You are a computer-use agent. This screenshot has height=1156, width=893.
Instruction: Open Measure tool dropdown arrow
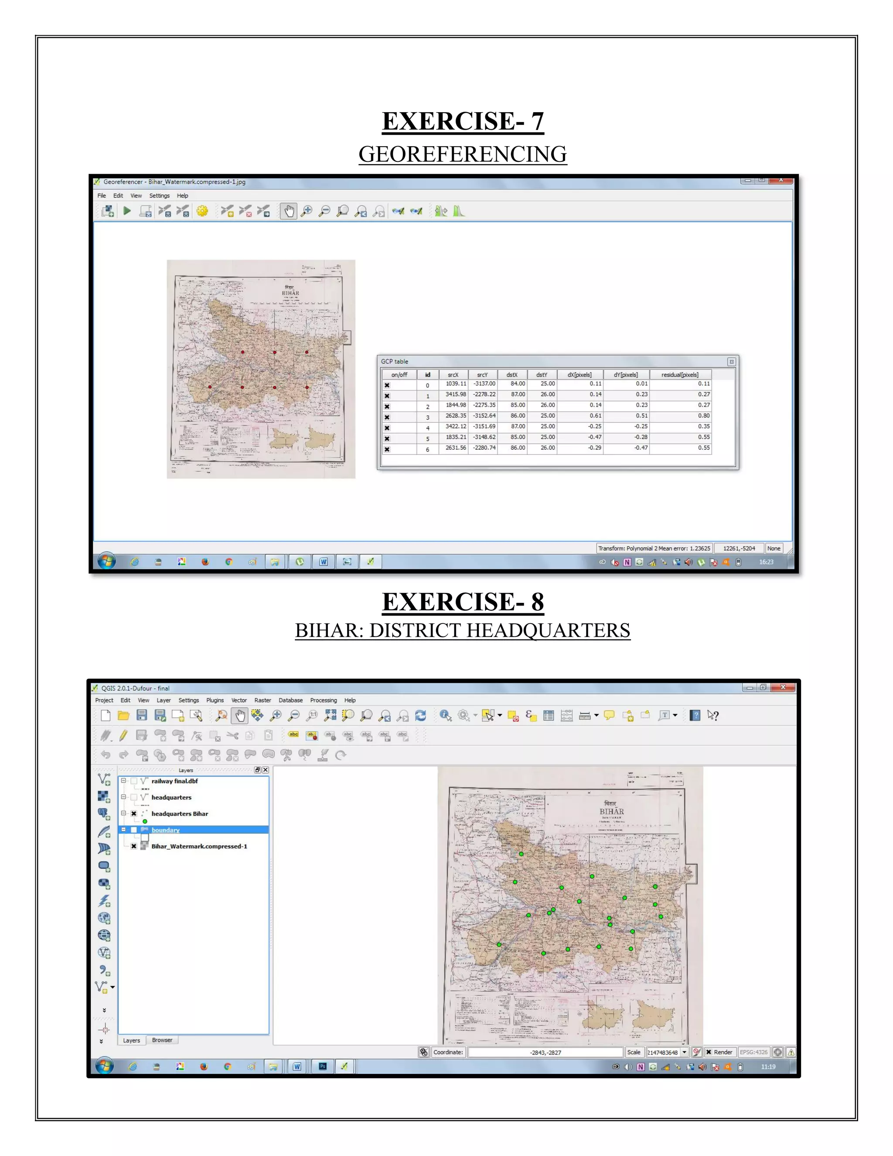coord(596,715)
